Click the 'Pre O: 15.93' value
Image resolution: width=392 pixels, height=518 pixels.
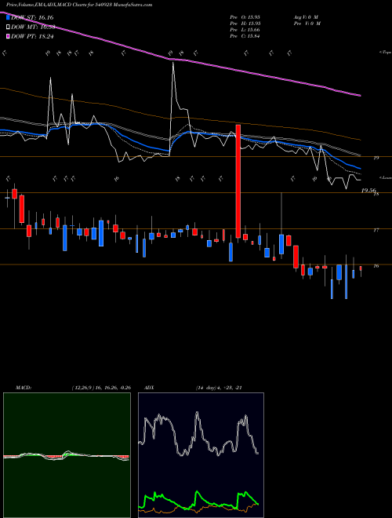click(x=245, y=17)
